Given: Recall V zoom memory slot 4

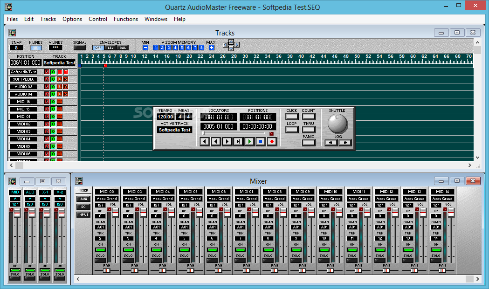Looking at the screenshot, I should coord(175,48).
